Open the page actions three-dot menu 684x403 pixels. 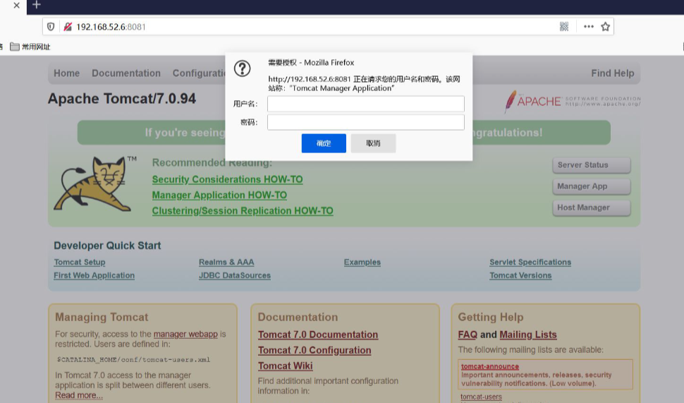coord(589,27)
